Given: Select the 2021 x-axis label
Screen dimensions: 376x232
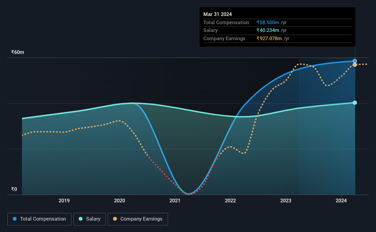Looking at the screenshot, I should click(x=175, y=200).
